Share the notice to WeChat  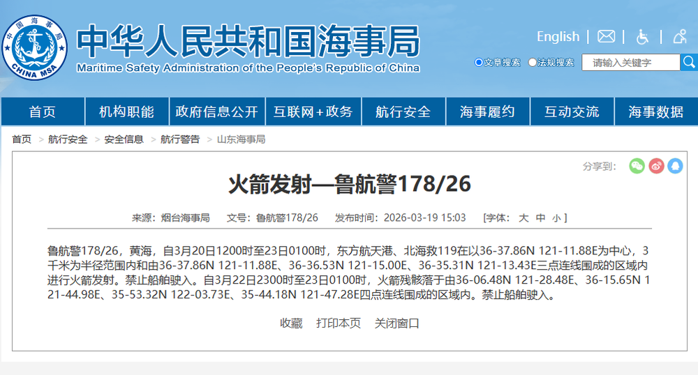pos(637,166)
